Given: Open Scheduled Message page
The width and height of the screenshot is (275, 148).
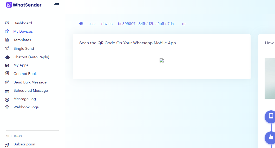Looking at the screenshot, I should [x=31, y=90].
